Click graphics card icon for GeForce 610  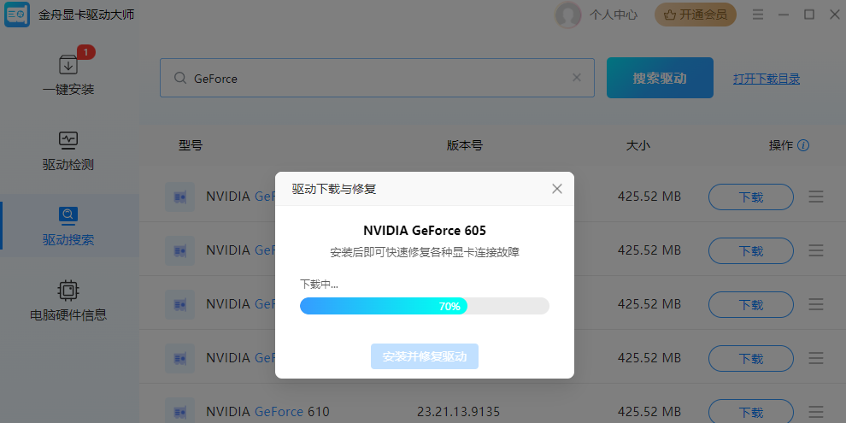(x=179, y=411)
